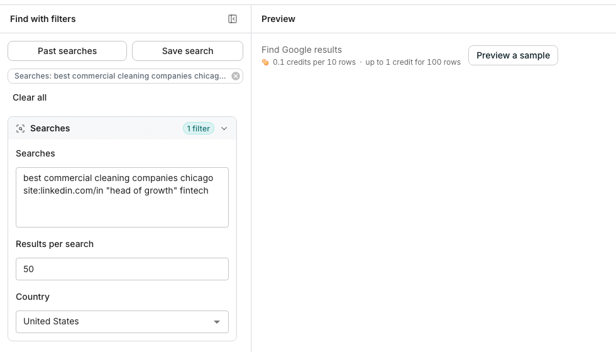Click the Searches filter chip text

point(120,76)
